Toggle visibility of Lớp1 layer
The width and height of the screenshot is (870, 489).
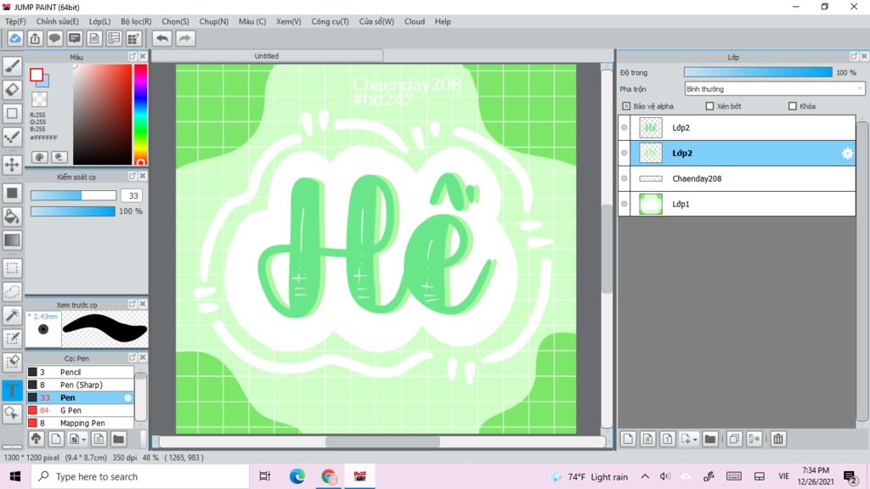(x=624, y=204)
